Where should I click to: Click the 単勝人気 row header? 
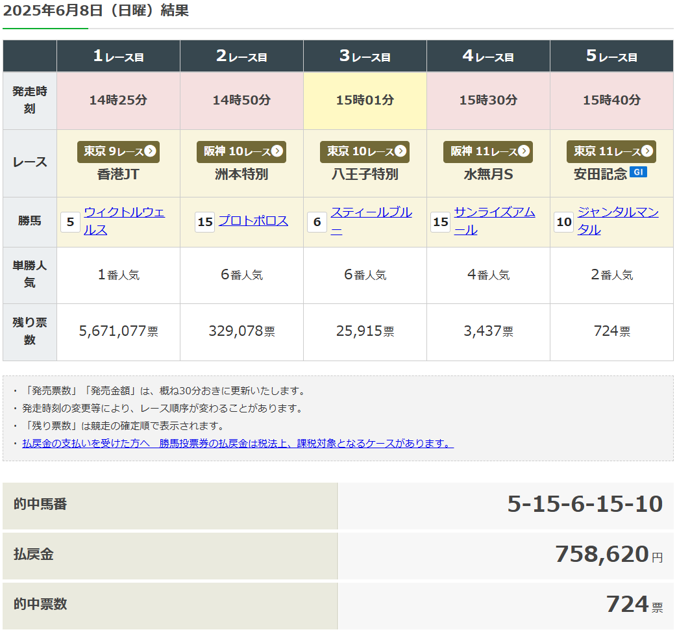(x=30, y=274)
